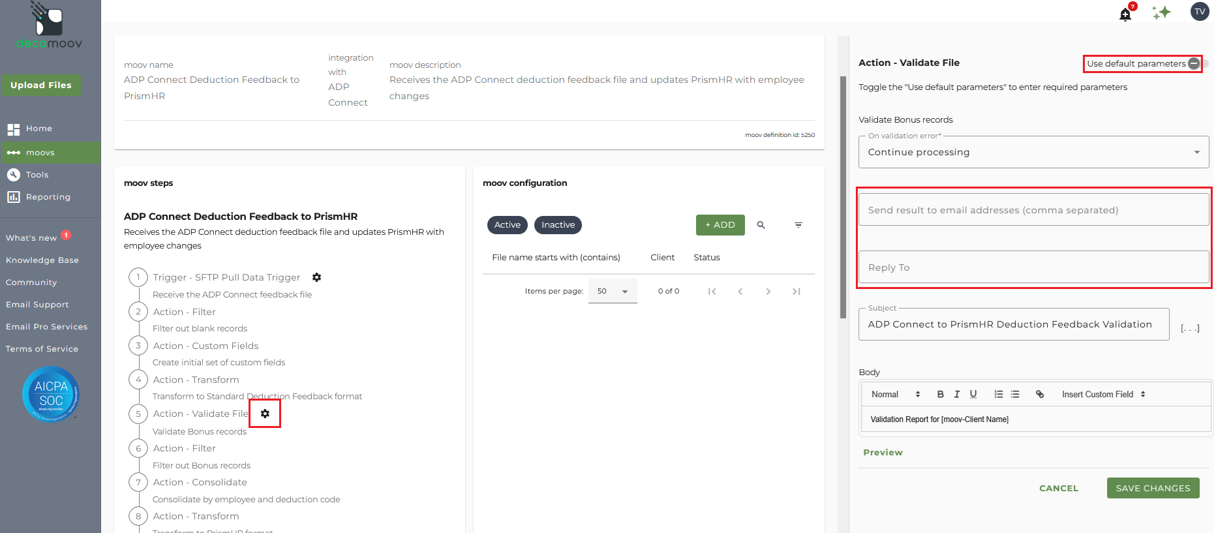Toggle the Active status chip
Image resolution: width=1214 pixels, height=533 pixels.
click(508, 225)
